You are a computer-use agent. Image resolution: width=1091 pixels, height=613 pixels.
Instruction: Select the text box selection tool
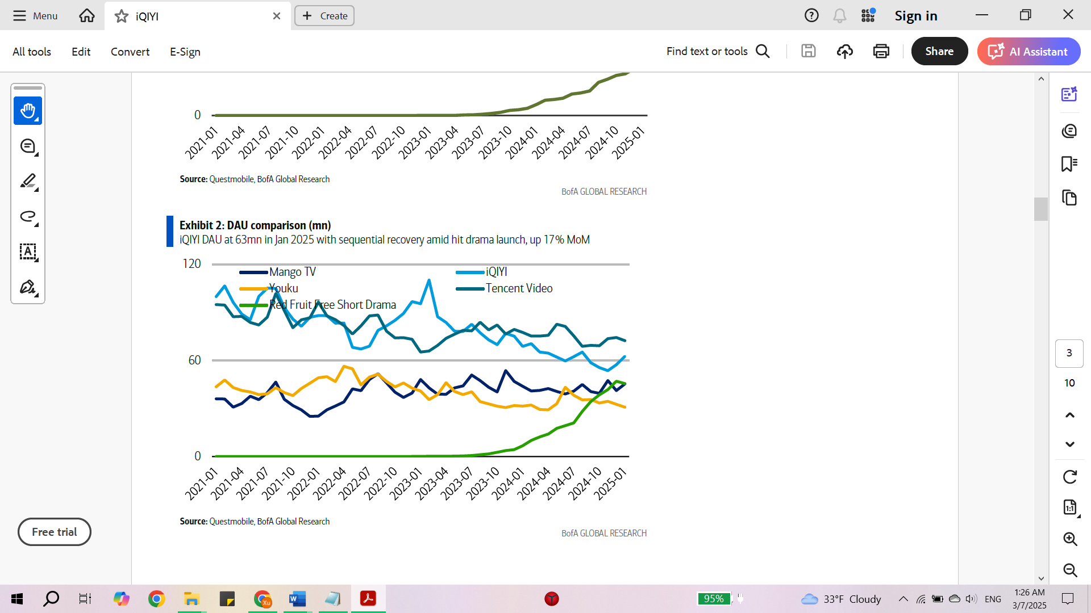[28, 252]
